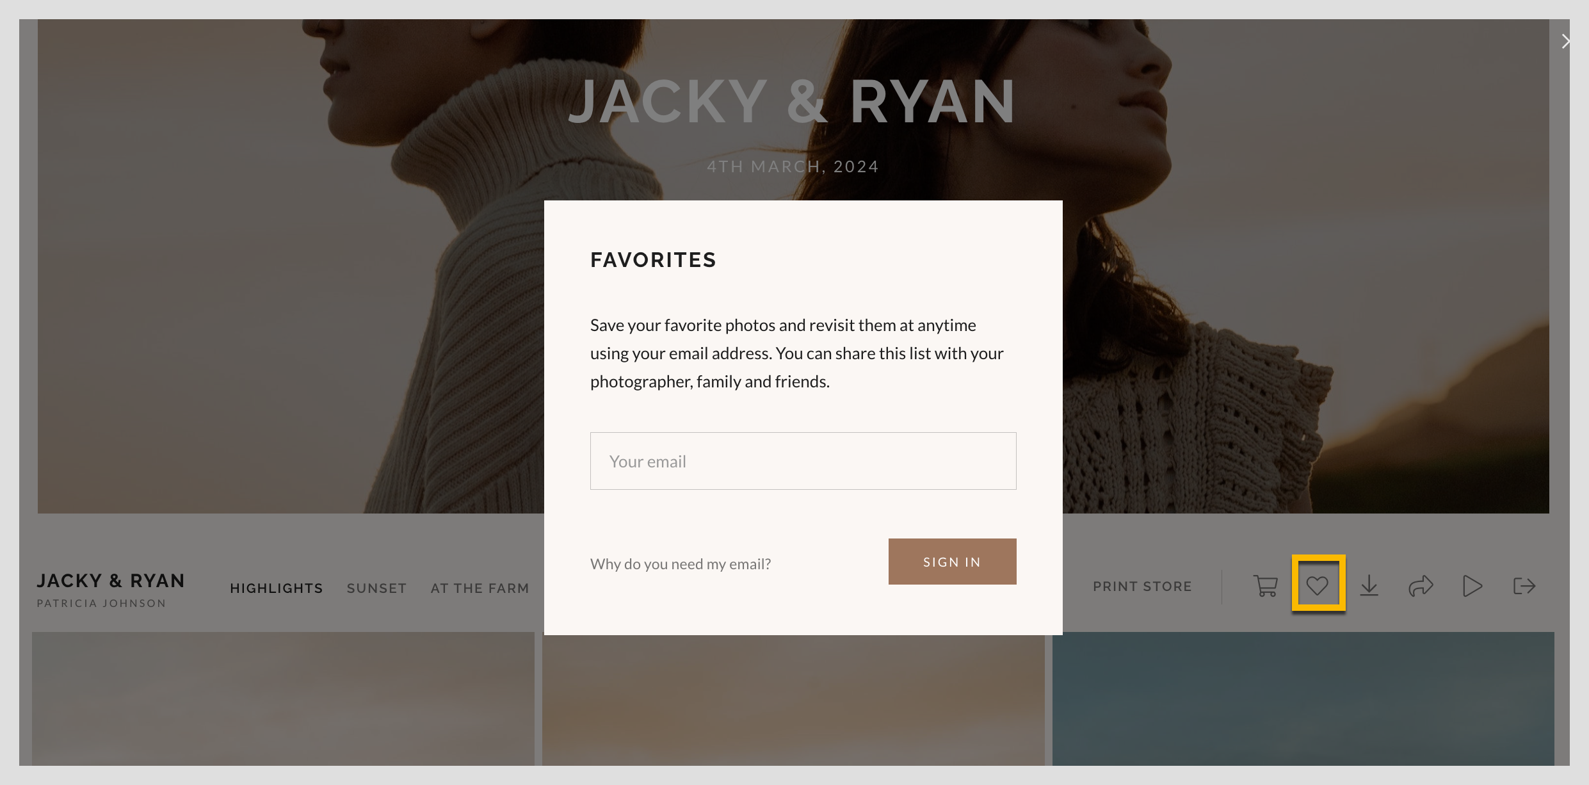Viewport: 1589px width, 785px height.
Task: Click the Patricia Johnson photographer name
Action: pyautogui.click(x=101, y=603)
